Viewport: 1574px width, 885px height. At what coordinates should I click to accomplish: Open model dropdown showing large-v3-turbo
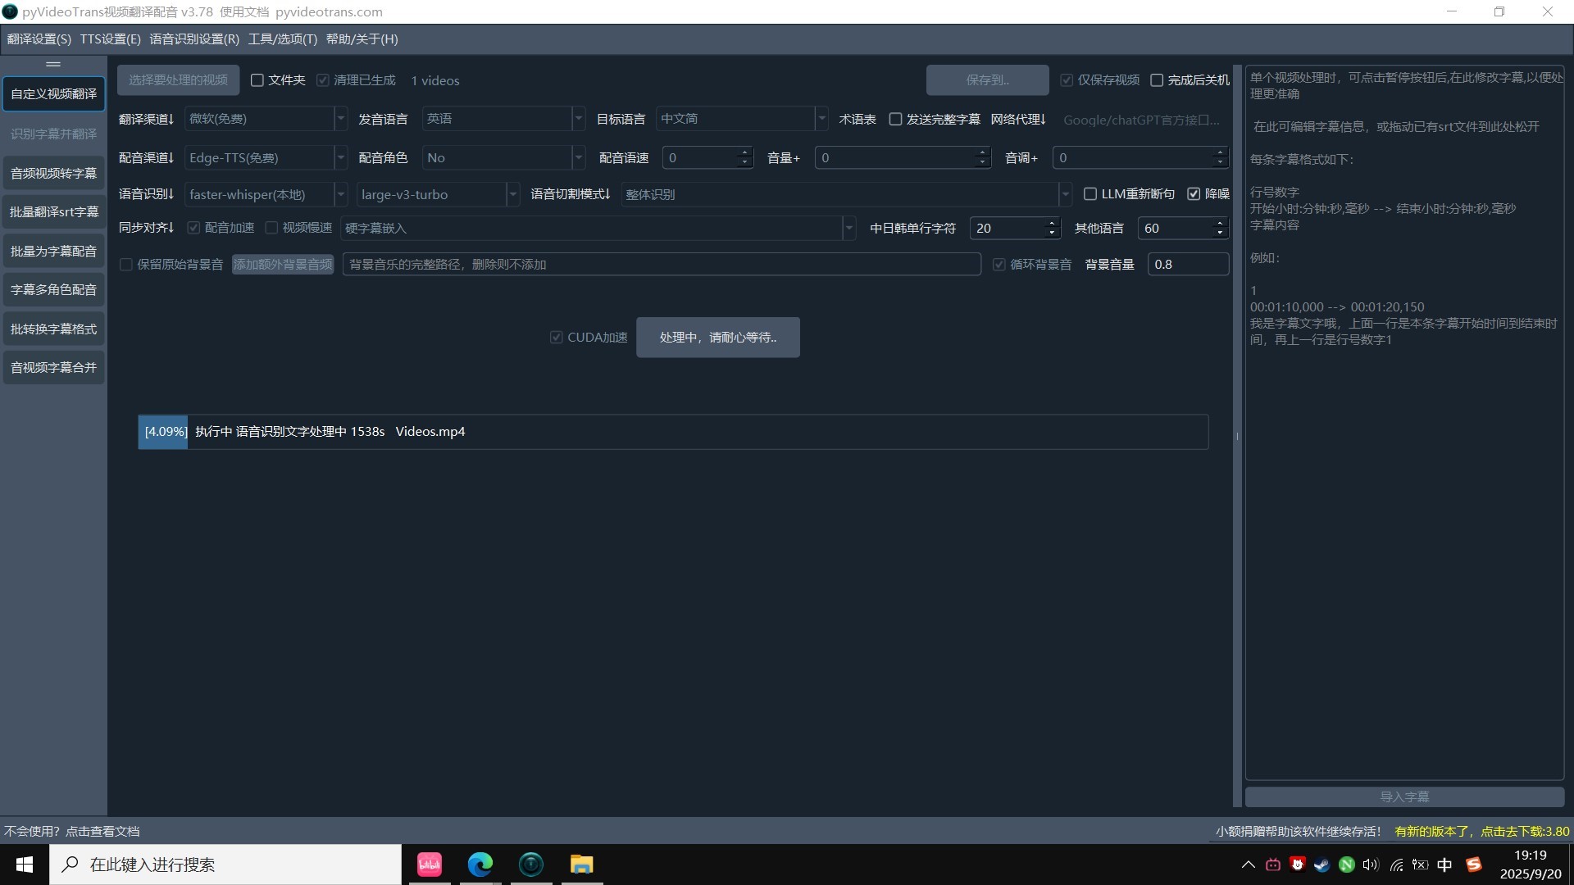coord(438,194)
